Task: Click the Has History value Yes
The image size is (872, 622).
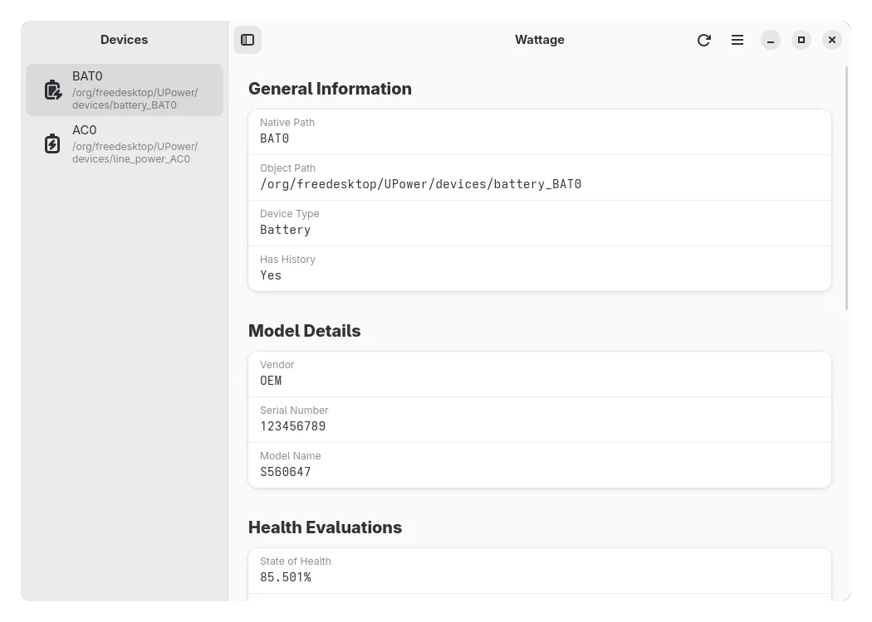Action: pyautogui.click(x=271, y=275)
